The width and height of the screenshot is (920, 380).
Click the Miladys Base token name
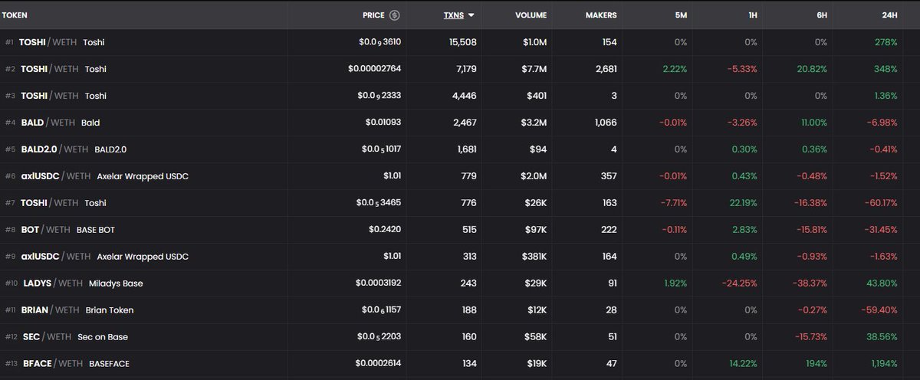pyautogui.click(x=116, y=283)
